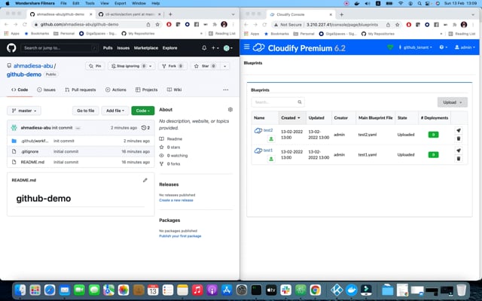This screenshot has width=482, height=301.
Task: Expand Add file dropdown
Action: click(x=115, y=111)
